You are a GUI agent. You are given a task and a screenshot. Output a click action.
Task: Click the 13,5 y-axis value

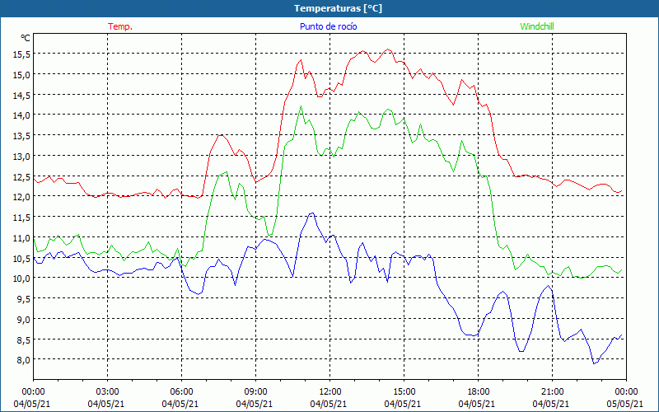(21, 136)
